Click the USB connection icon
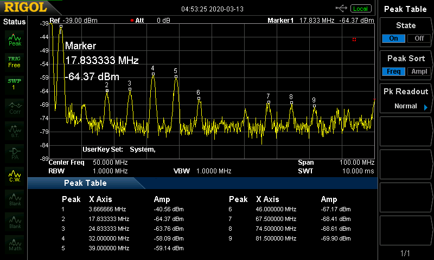Screen dimensions: 434x260 (x=341, y=8)
